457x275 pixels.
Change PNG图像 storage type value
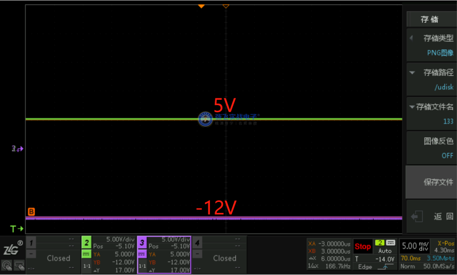click(440, 53)
